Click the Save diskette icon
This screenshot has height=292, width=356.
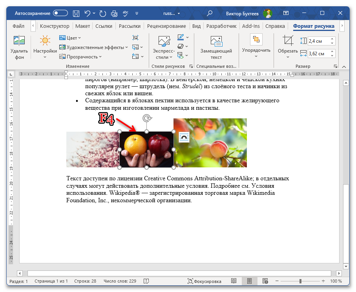click(x=76, y=13)
